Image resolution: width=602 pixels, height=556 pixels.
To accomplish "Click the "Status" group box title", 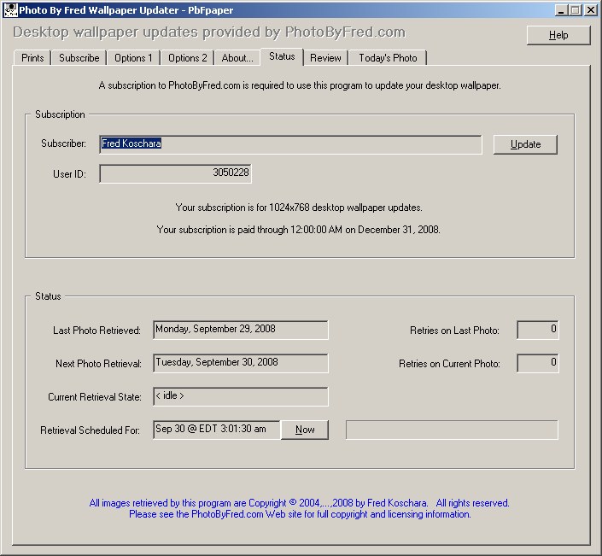I will tap(48, 296).
